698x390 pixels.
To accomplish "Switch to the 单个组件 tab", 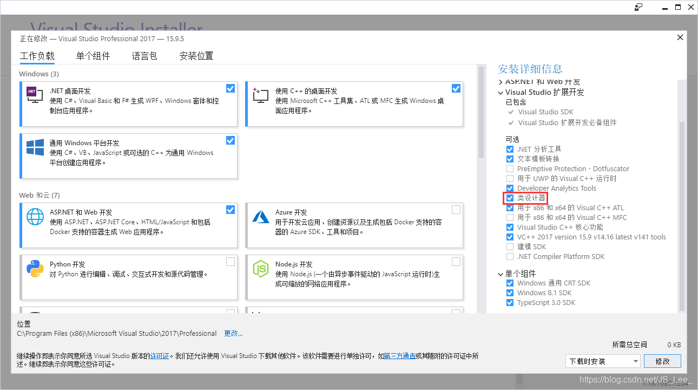I will [93, 56].
